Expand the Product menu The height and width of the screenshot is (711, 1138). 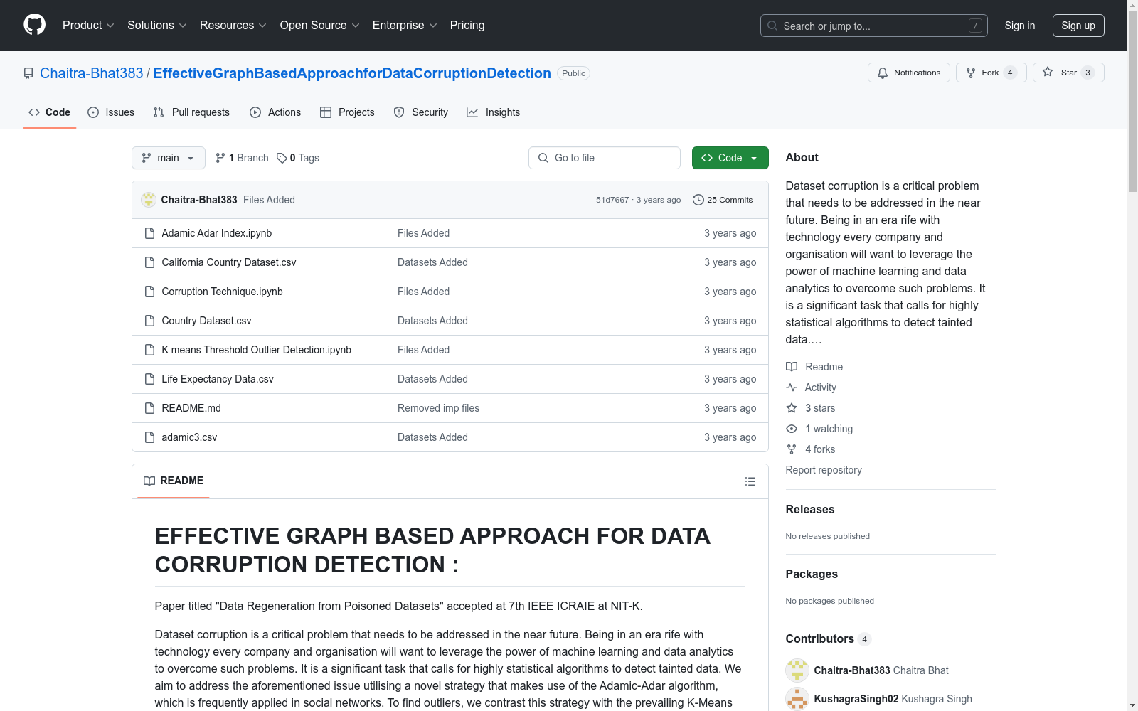(x=88, y=26)
